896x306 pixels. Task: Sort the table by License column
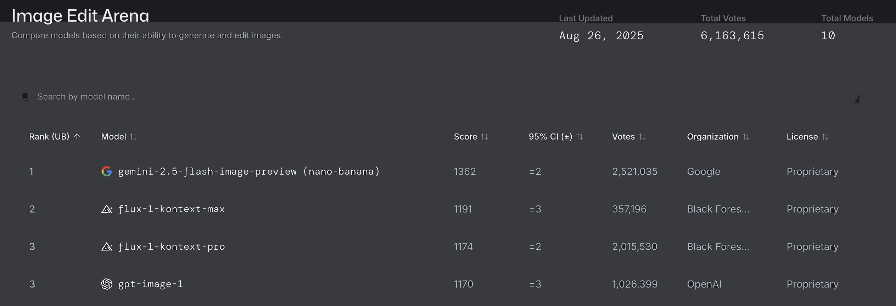pyautogui.click(x=825, y=137)
